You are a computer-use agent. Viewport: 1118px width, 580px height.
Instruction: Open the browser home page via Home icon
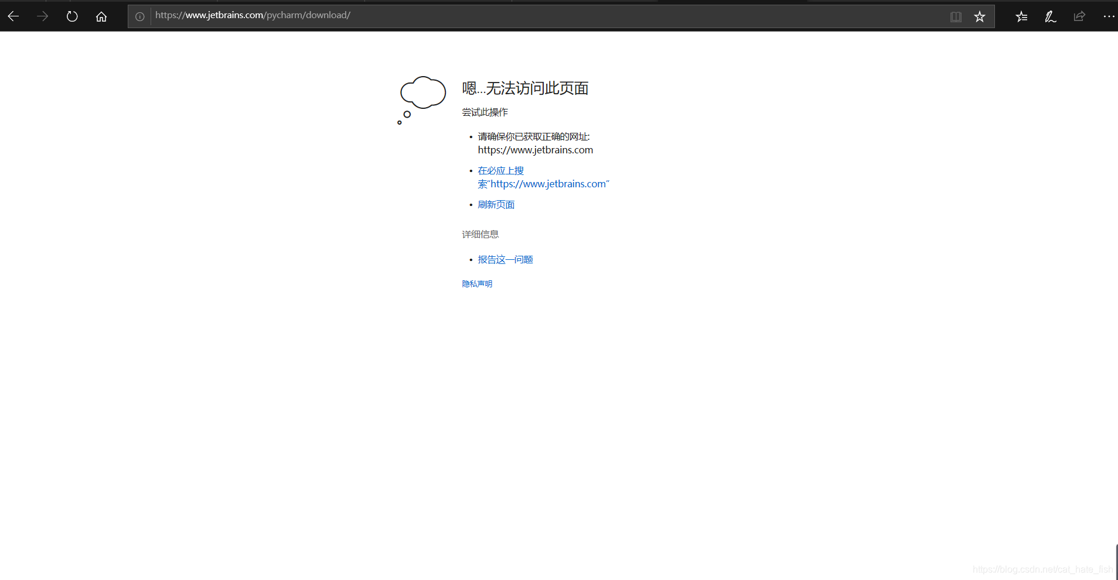pos(101,16)
